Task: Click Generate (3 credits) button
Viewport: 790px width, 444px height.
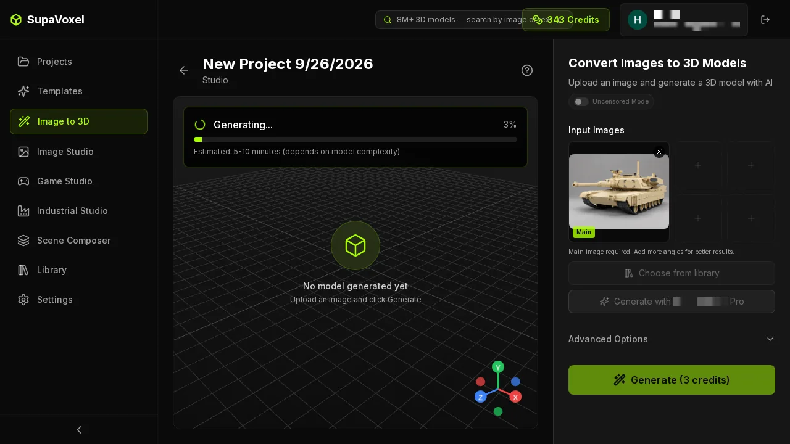Action: coord(671,380)
